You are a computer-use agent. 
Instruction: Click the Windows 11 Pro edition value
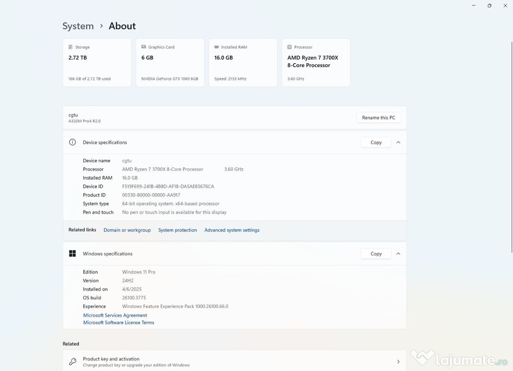pyautogui.click(x=139, y=272)
